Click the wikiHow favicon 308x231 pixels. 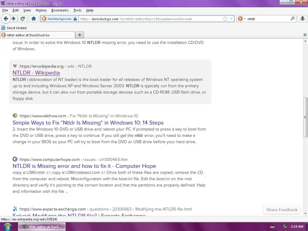coord(15,115)
